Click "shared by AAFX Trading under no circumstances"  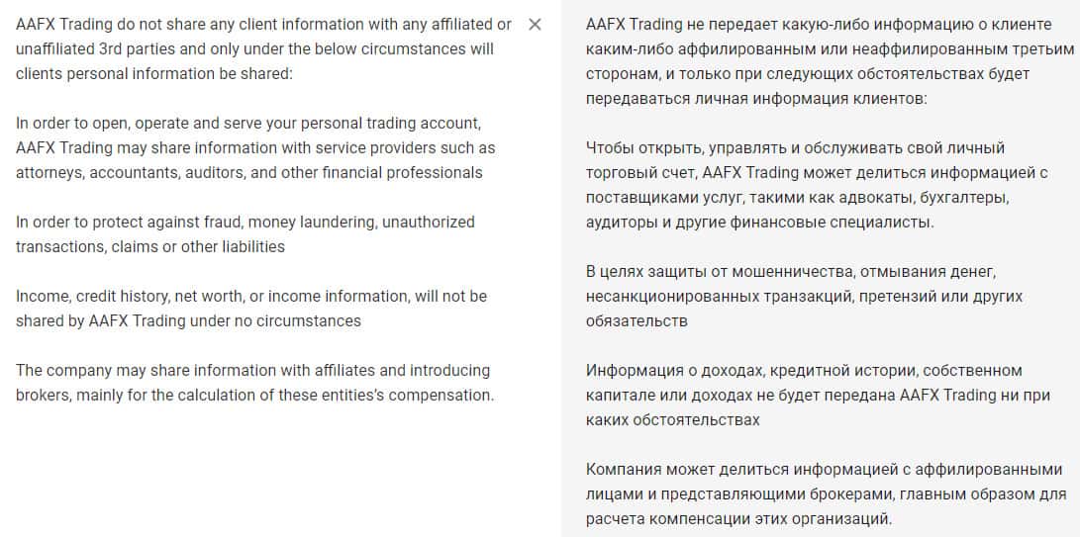pos(188,320)
